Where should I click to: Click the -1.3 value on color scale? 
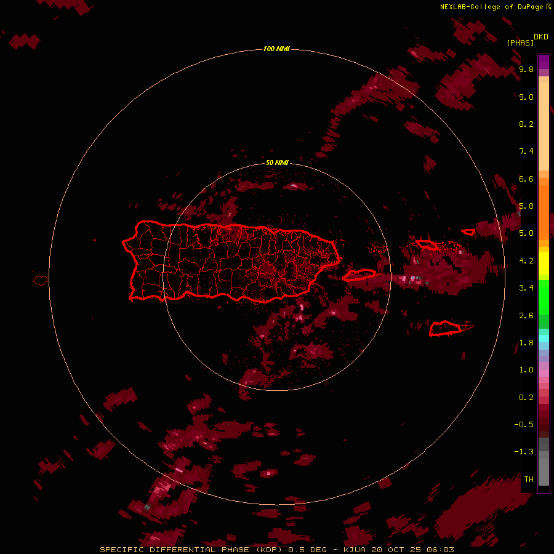tap(524, 452)
